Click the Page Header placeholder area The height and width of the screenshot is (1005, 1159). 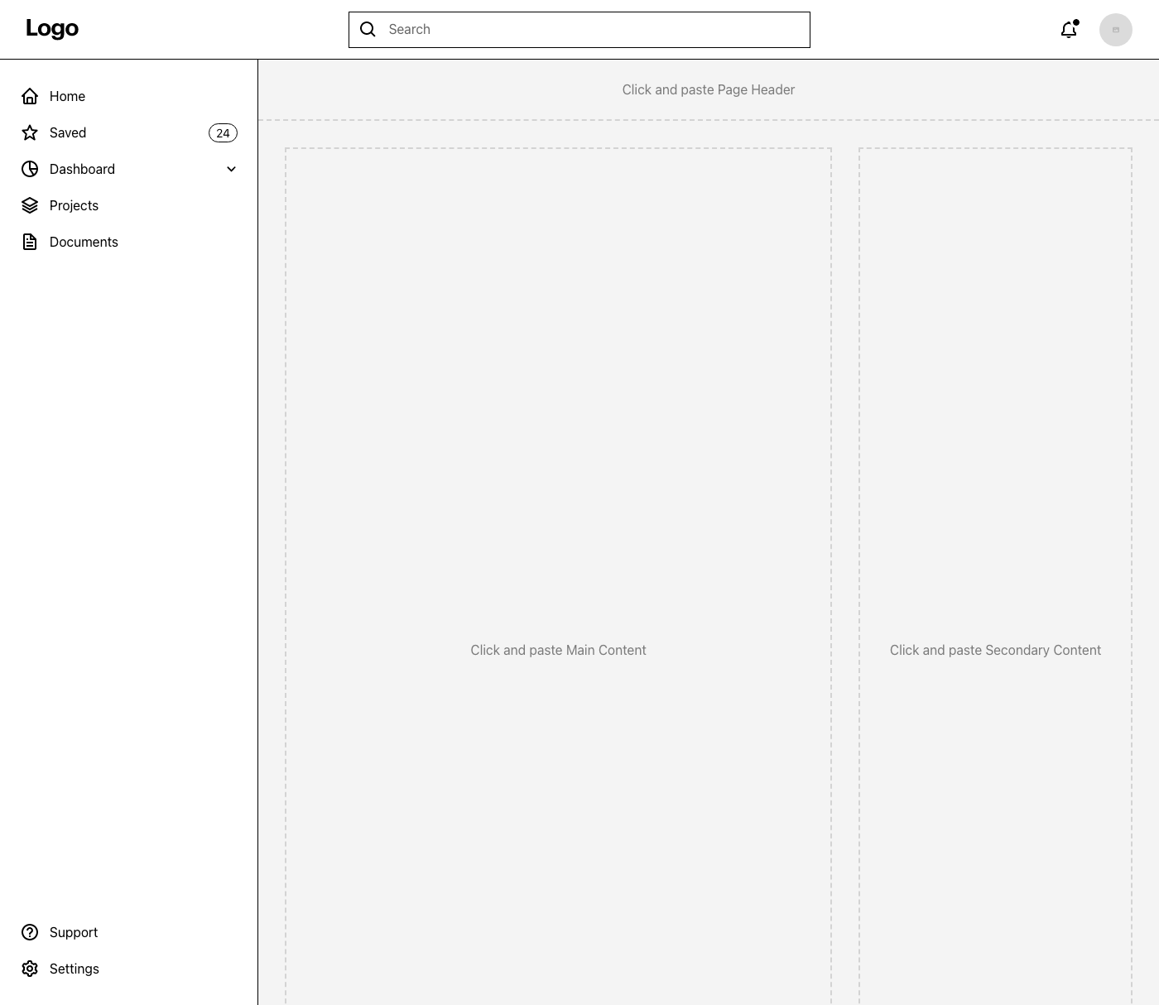point(709,89)
